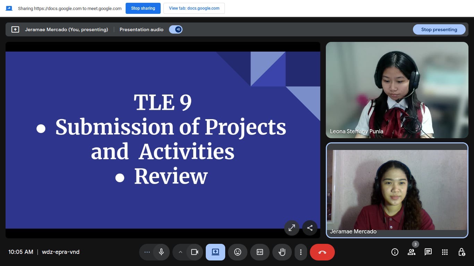Show the people participants list
The width and height of the screenshot is (474, 266).
[412, 252]
